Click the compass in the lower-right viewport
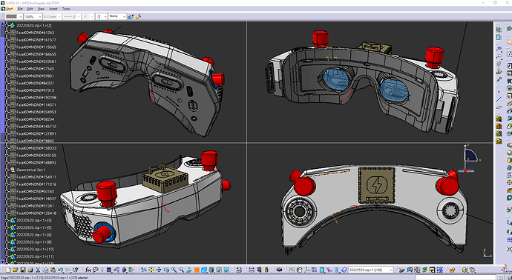Screen dimensions: 512x280 click(470, 159)
